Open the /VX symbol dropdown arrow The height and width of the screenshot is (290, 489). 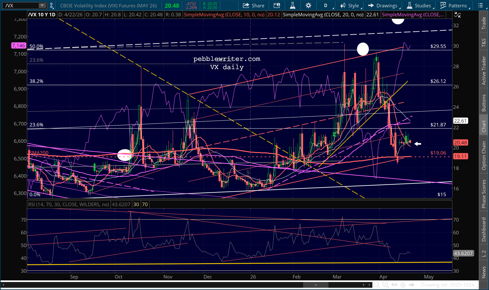(x=42, y=5)
